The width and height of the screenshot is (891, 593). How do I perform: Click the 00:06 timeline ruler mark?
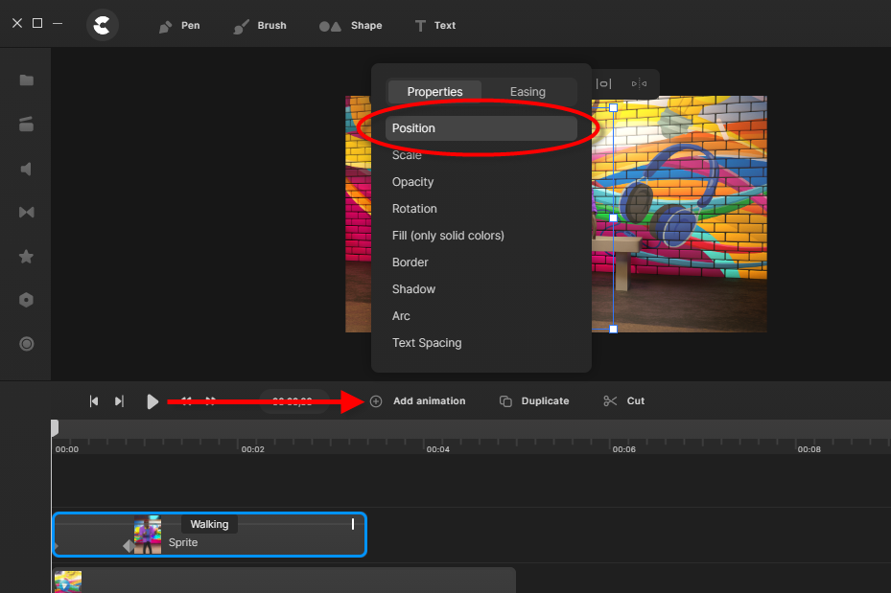(x=623, y=449)
